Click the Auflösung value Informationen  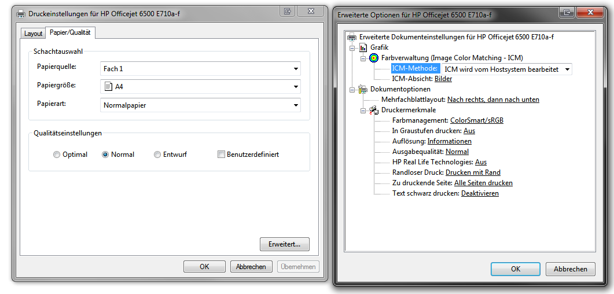tap(450, 141)
